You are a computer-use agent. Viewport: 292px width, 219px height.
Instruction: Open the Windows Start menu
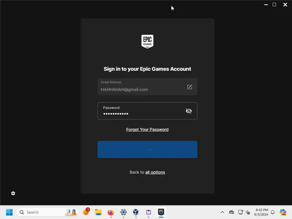9,212
